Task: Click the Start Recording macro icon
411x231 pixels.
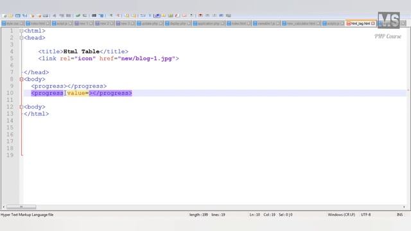Action: click(200, 15)
